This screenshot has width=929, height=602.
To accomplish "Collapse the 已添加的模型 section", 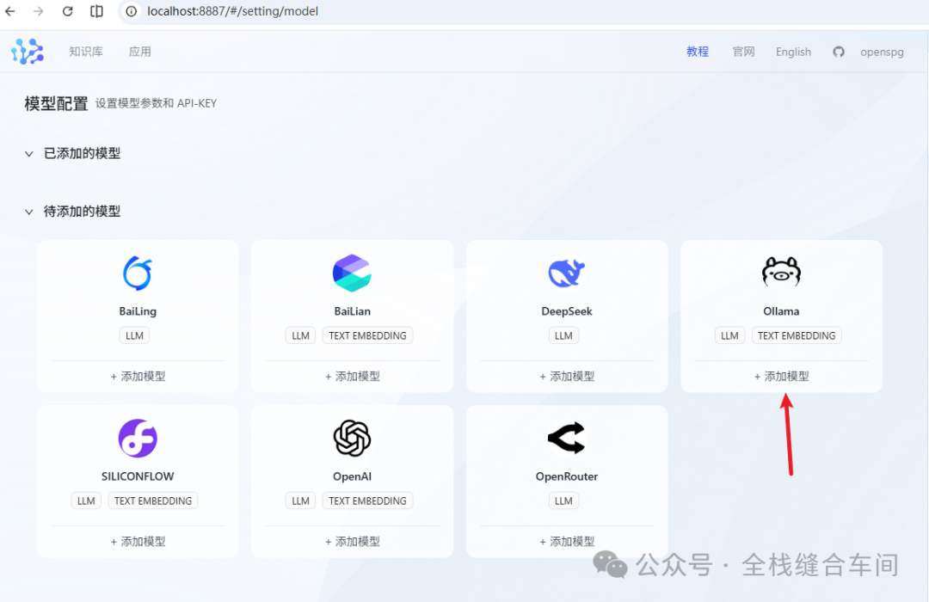I will pyautogui.click(x=29, y=154).
